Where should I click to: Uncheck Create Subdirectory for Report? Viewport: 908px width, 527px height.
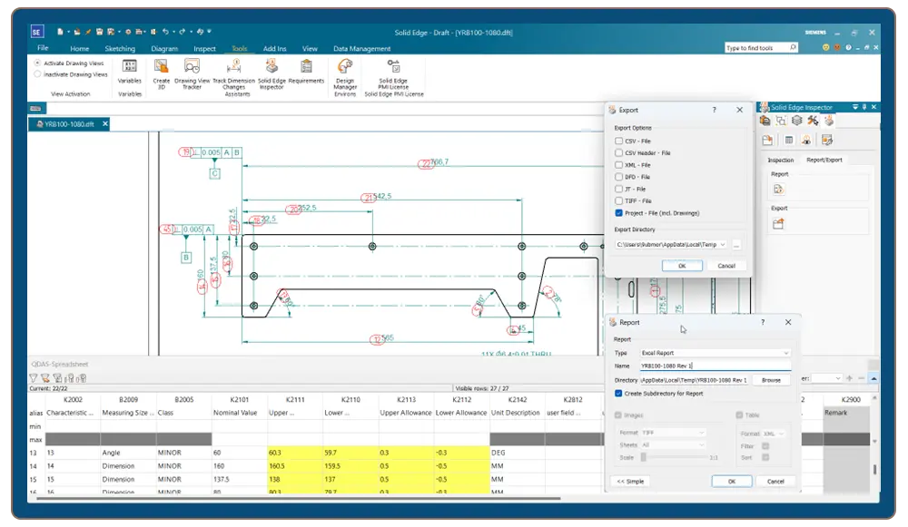618,394
